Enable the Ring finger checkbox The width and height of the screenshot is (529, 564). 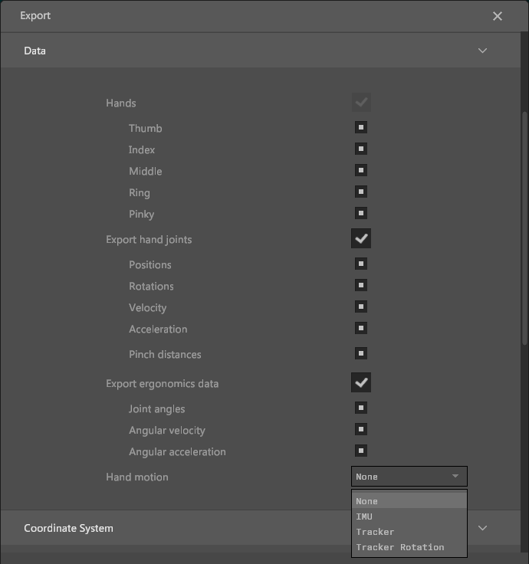(x=361, y=192)
